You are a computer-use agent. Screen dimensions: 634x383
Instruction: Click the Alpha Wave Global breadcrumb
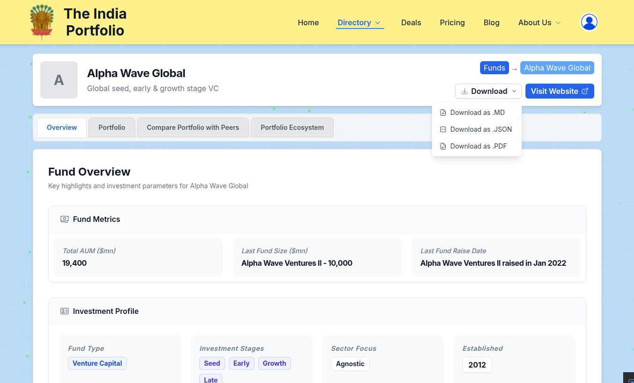[x=557, y=68]
